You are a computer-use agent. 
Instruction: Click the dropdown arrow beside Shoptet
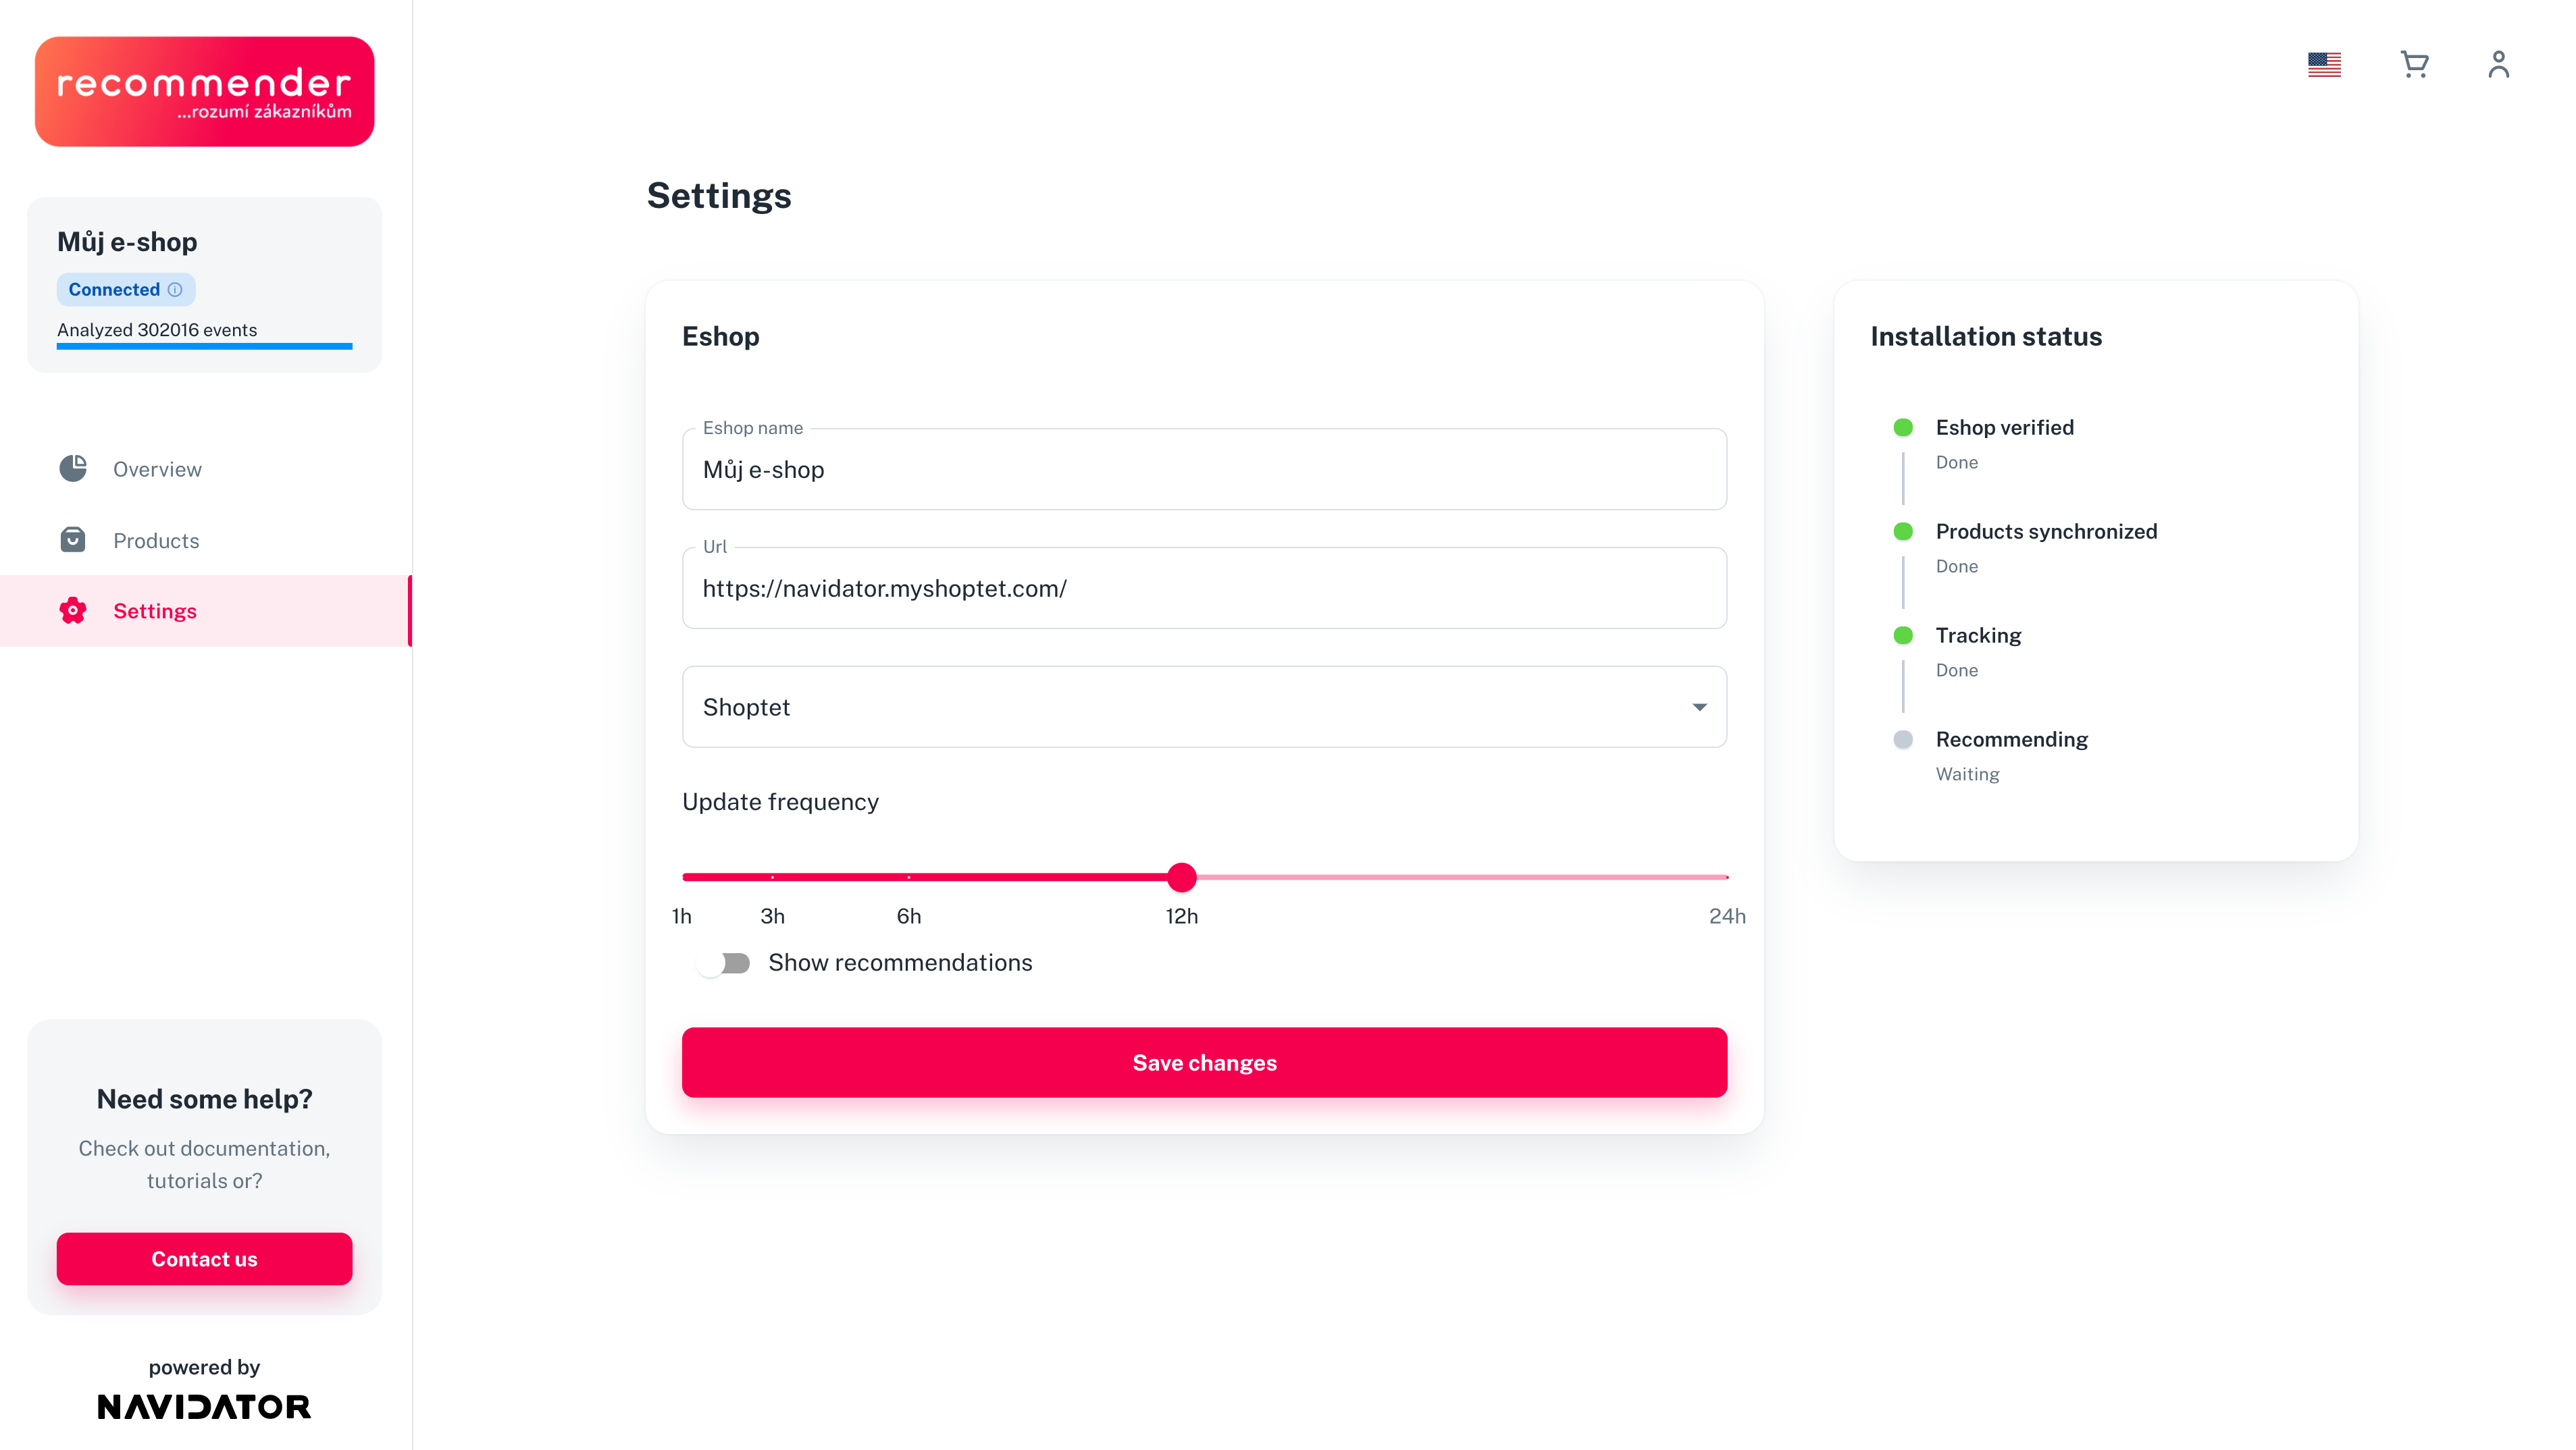click(1699, 707)
